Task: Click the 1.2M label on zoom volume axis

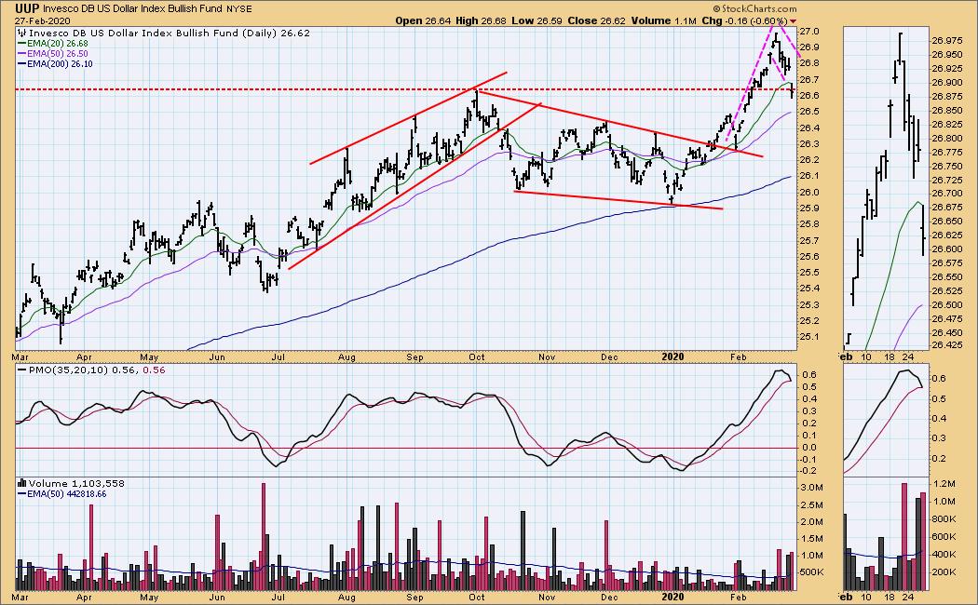Action: click(944, 483)
